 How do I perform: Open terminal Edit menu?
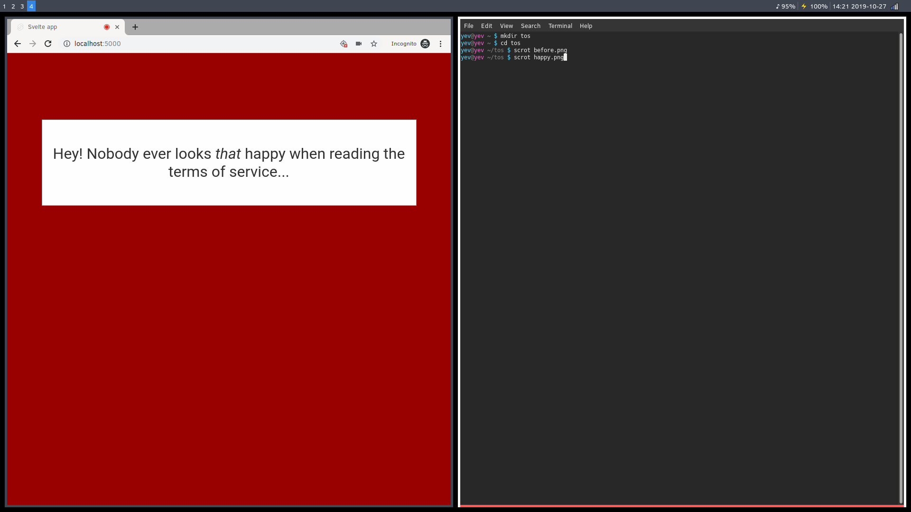486,26
